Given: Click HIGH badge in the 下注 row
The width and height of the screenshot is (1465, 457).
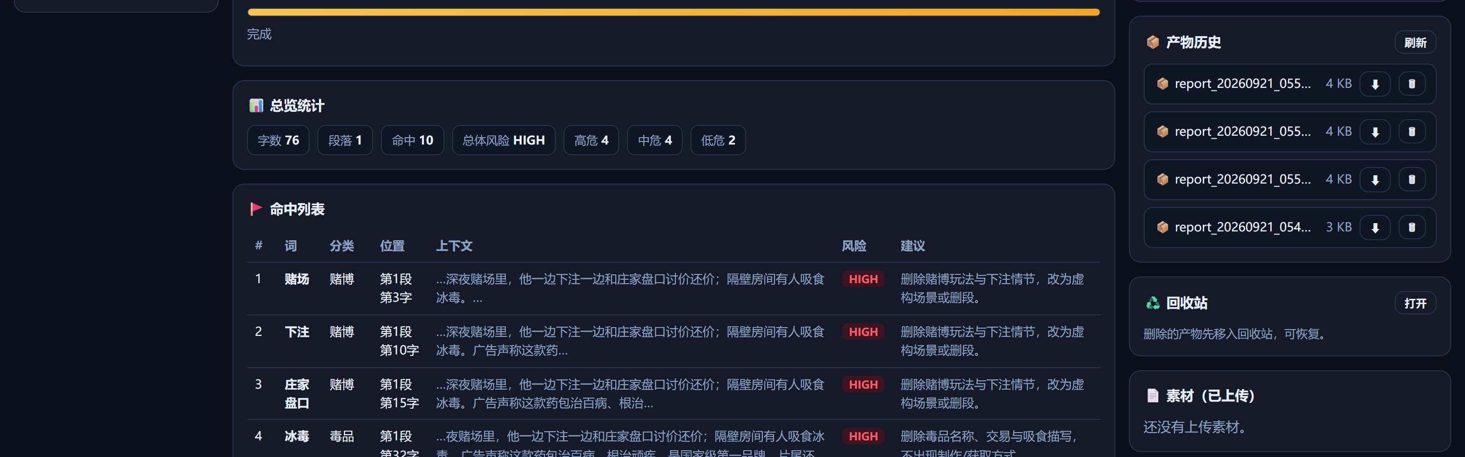Looking at the screenshot, I should point(863,332).
